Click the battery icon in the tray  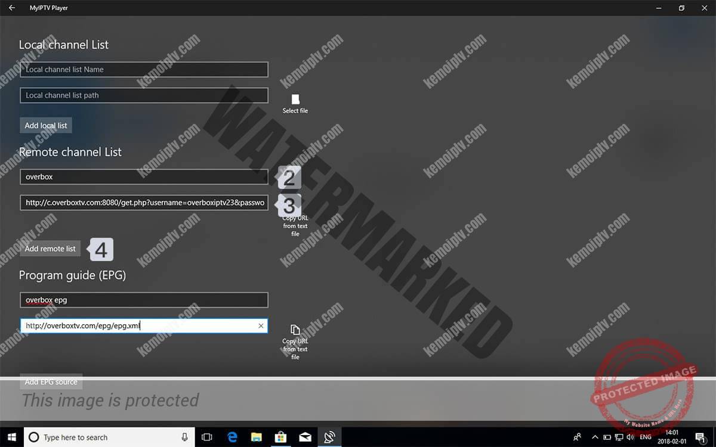pos(607,437)
